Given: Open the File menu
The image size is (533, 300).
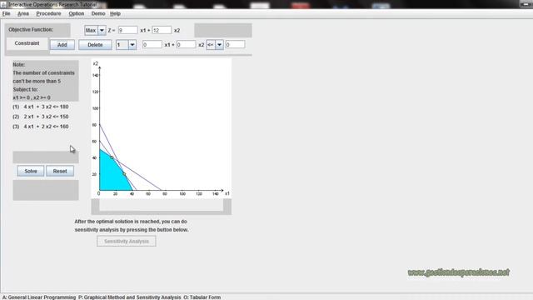Looking at the screenshot, I should 6,13.
